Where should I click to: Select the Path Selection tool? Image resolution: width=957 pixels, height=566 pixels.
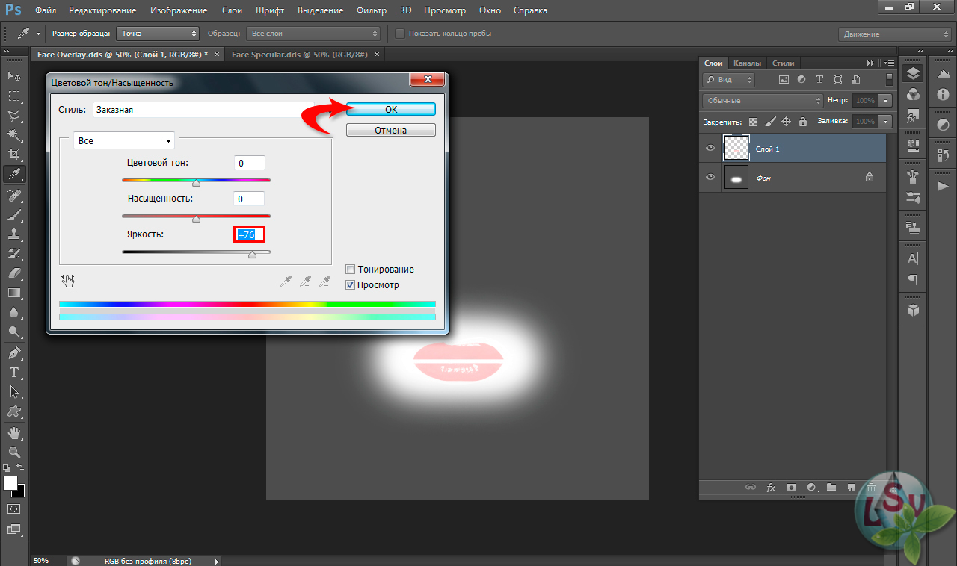pyautogui.click(x=14, y=391)
